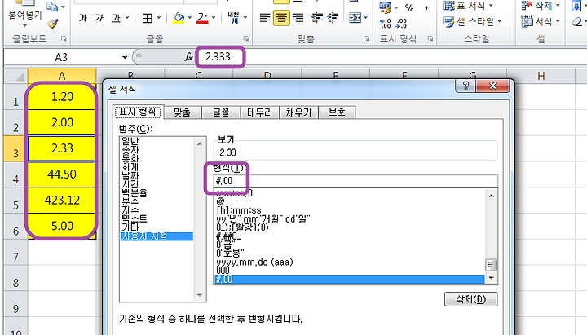Toggle bold 가 formatting

(82, 18)
